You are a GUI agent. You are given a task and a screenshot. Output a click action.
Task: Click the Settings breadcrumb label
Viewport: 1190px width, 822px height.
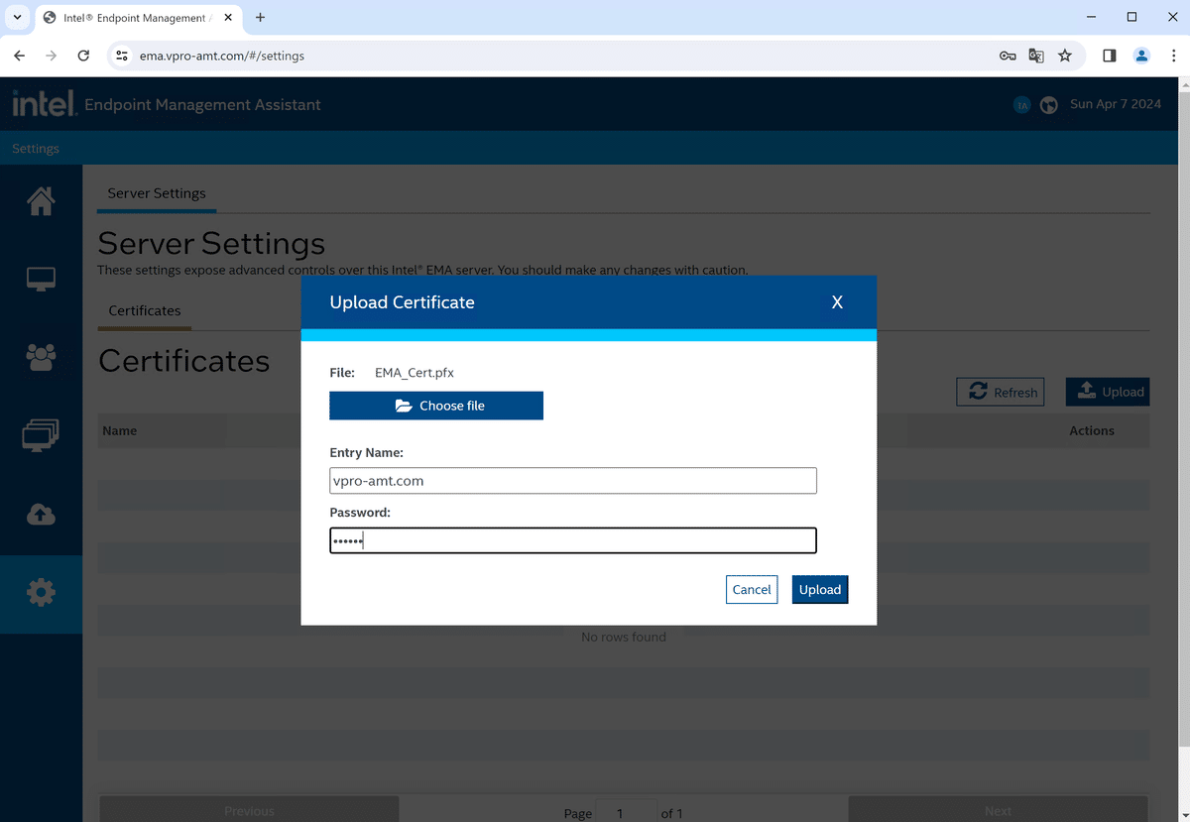click(x=36, y=149)
